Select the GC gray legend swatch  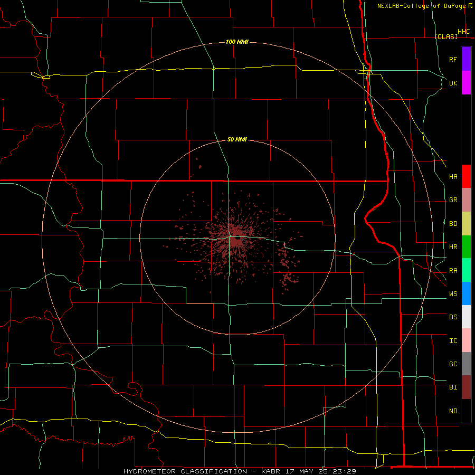pyautogui.click(x=466, y=364)
